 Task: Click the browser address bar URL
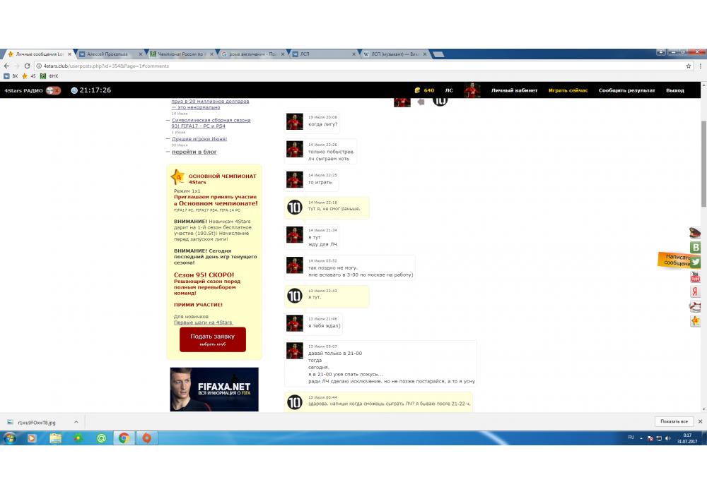(106, 66)
